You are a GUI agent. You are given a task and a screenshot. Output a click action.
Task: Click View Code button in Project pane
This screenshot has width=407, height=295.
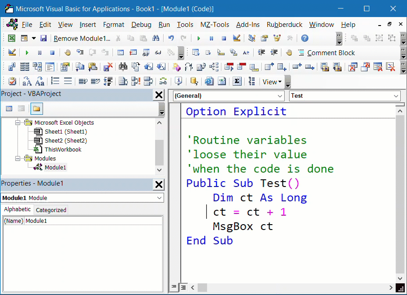pyautogui.click(x=9, y=108)
